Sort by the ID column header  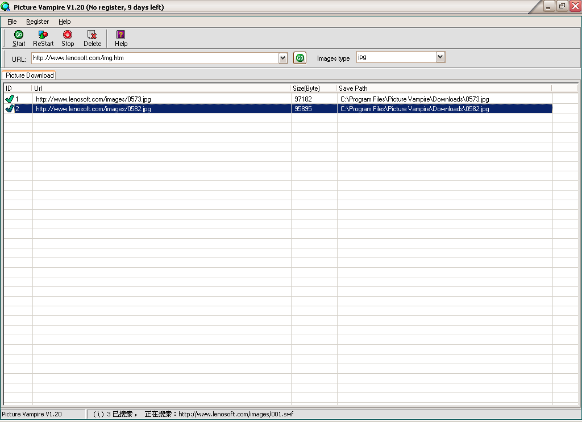(x=18, y=88)
